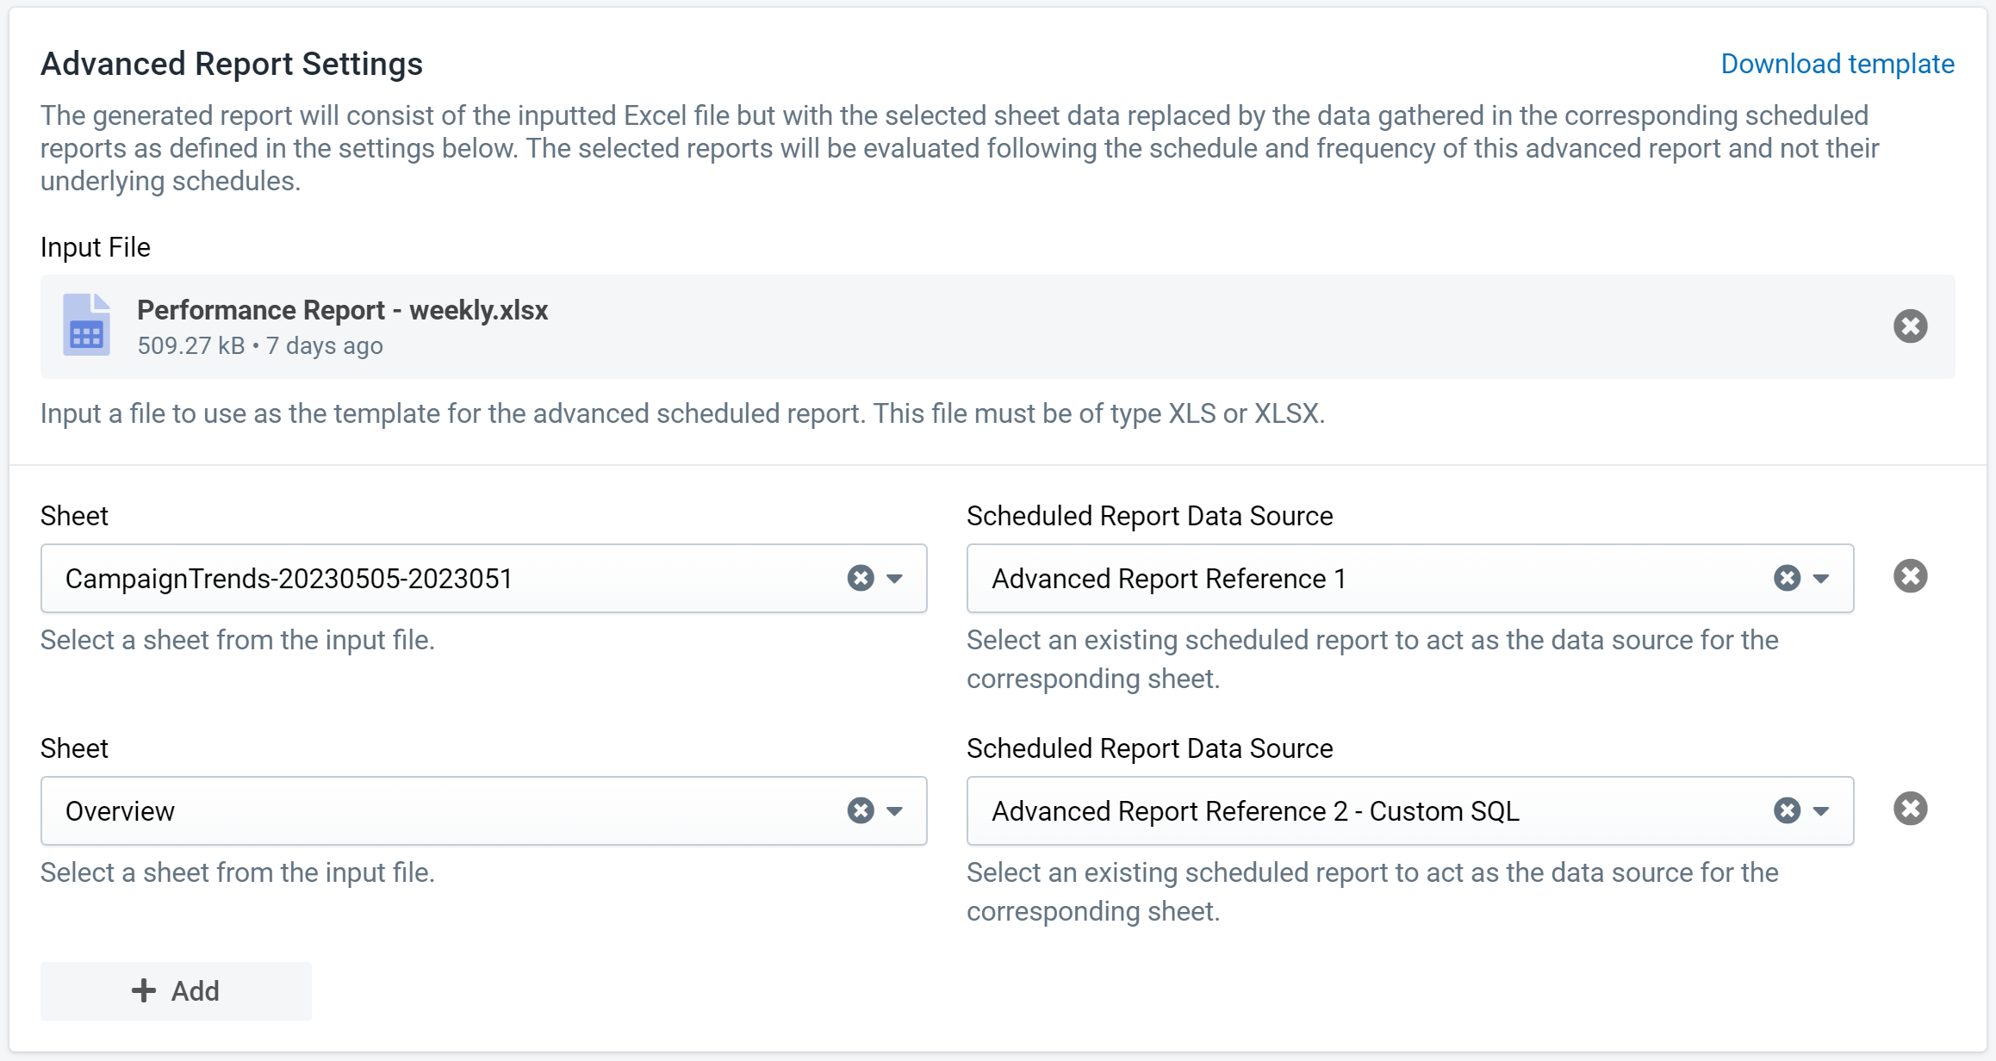Click the spreadsheet file icon

tap(86, 325)
